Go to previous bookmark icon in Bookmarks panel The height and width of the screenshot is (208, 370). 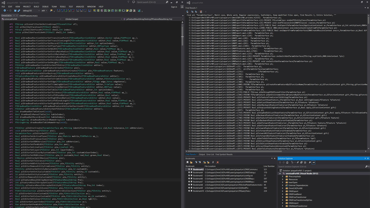click(196, 162)
